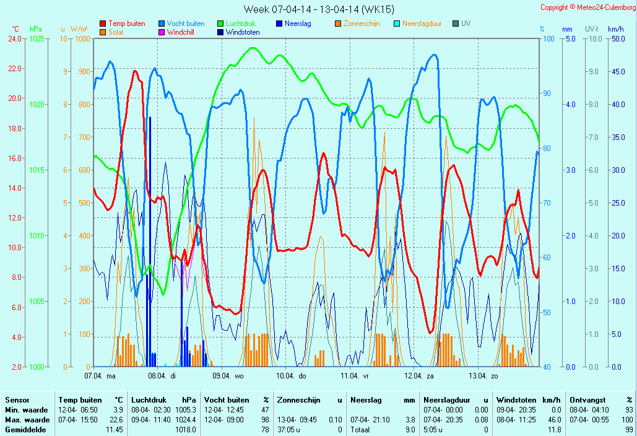Screen dimensions: 637x436
Task: Click the orange Zonneschijn legend swatch
Action: coord(338,24)
